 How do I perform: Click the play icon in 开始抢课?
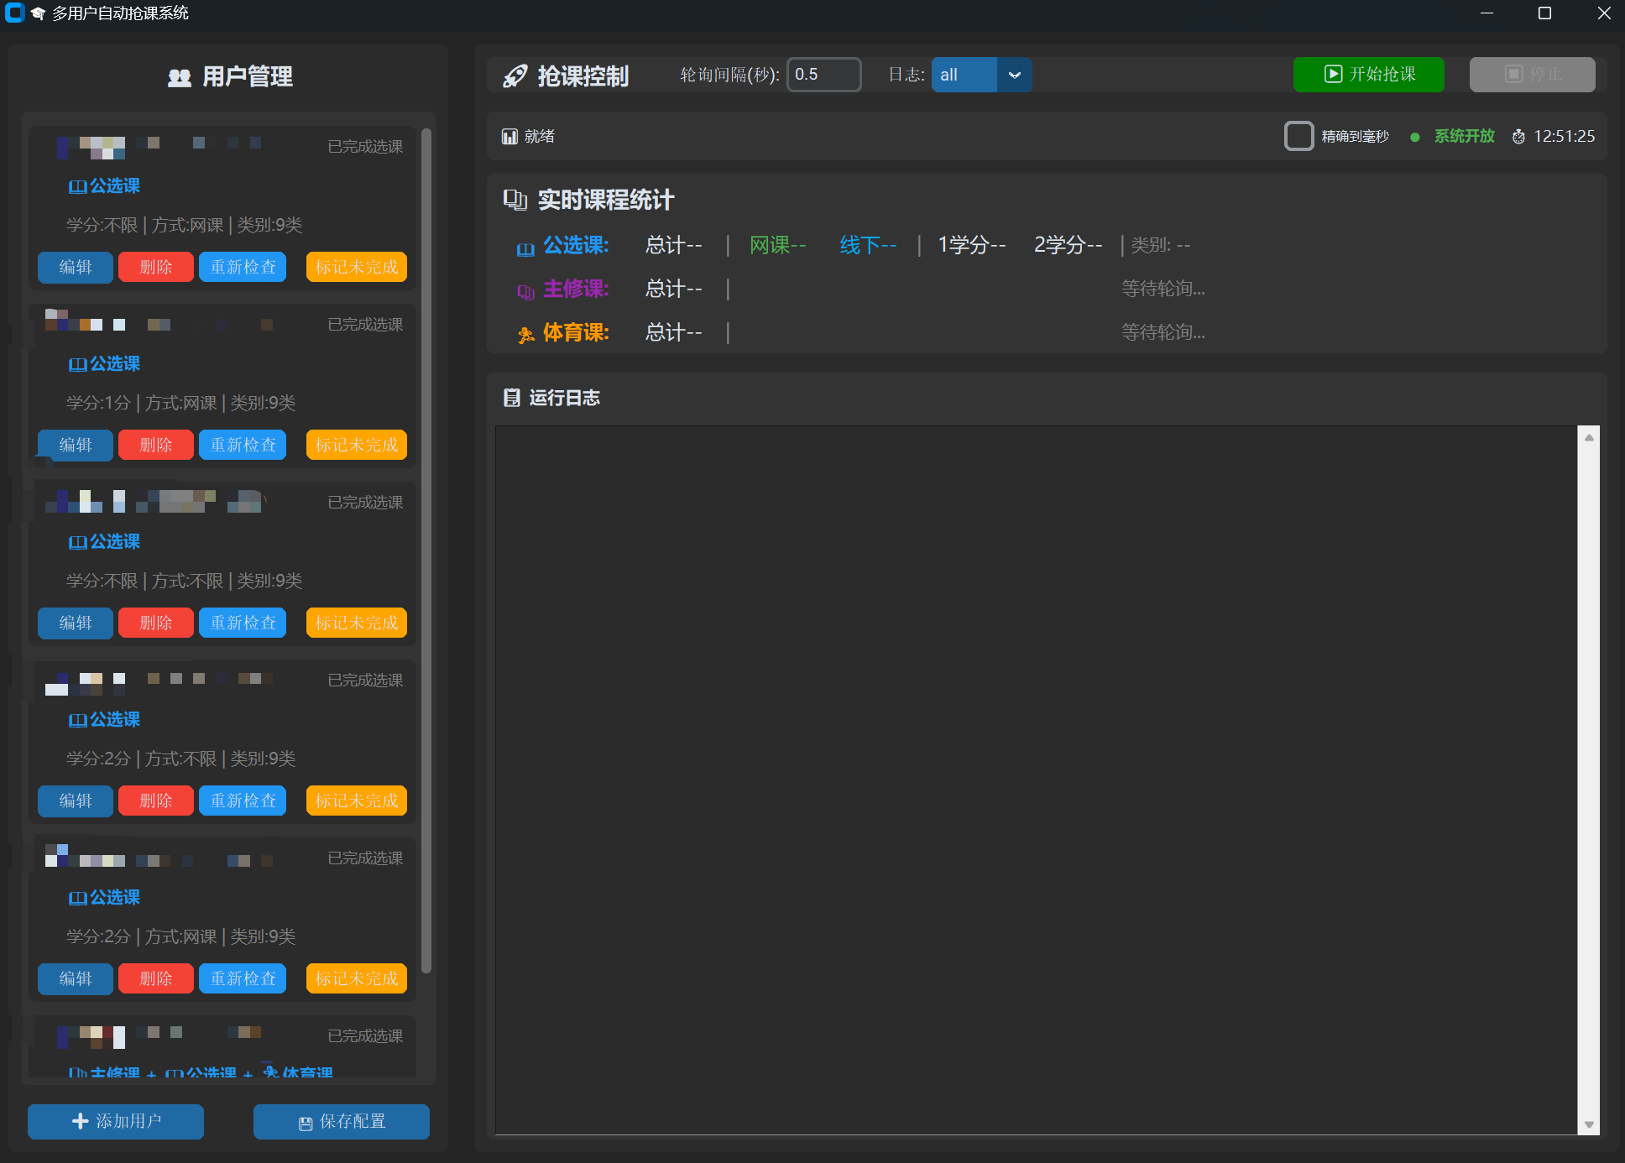click(1333, 74)
